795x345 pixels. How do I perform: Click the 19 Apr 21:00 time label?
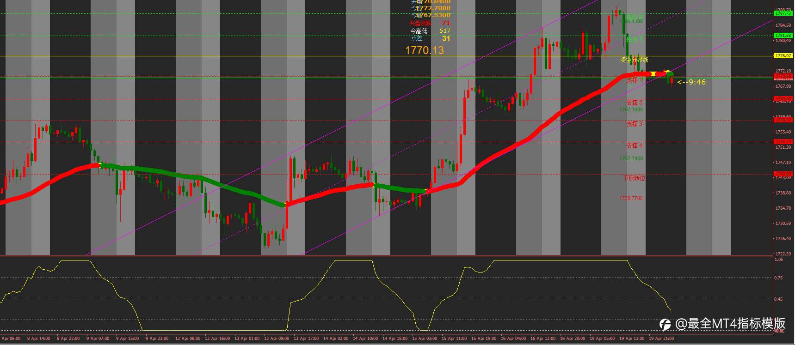(662, 338)
